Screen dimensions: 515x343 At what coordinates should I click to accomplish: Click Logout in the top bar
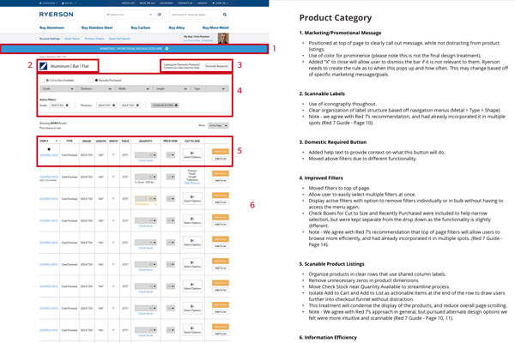203,3
